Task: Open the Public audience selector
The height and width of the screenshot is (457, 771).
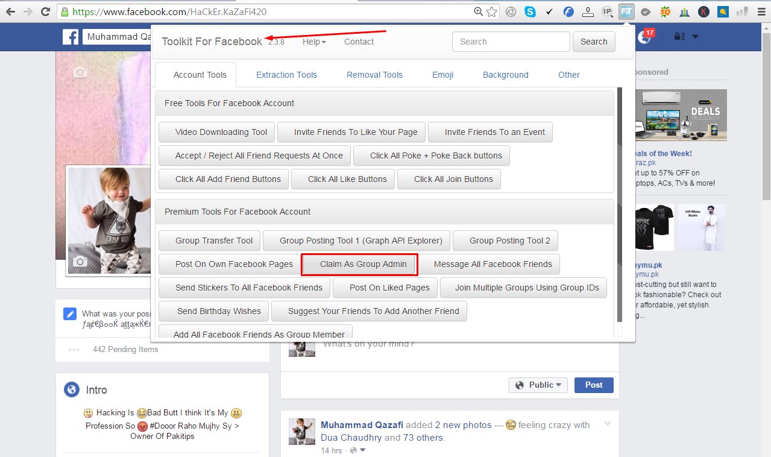Action: point(538,385)
